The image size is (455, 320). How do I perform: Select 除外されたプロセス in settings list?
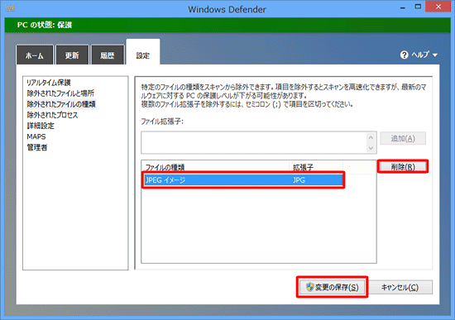pos(52,115)
